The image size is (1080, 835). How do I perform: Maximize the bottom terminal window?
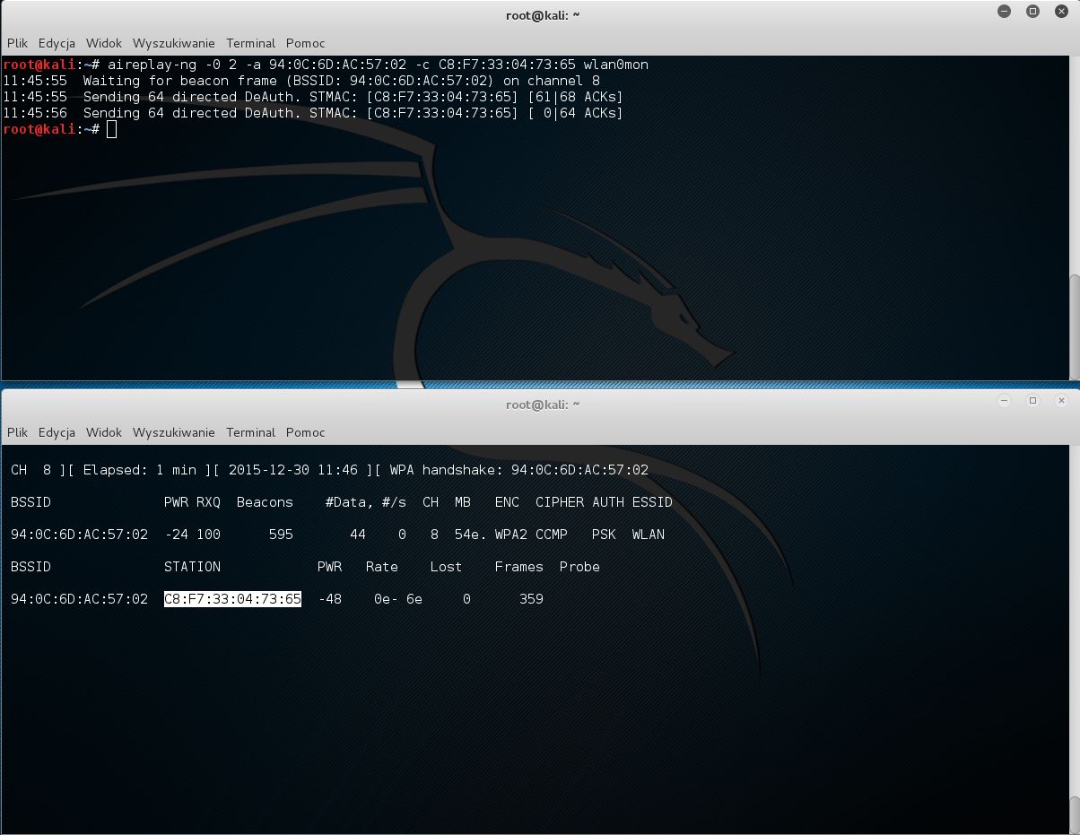[x=1033, y=400]
